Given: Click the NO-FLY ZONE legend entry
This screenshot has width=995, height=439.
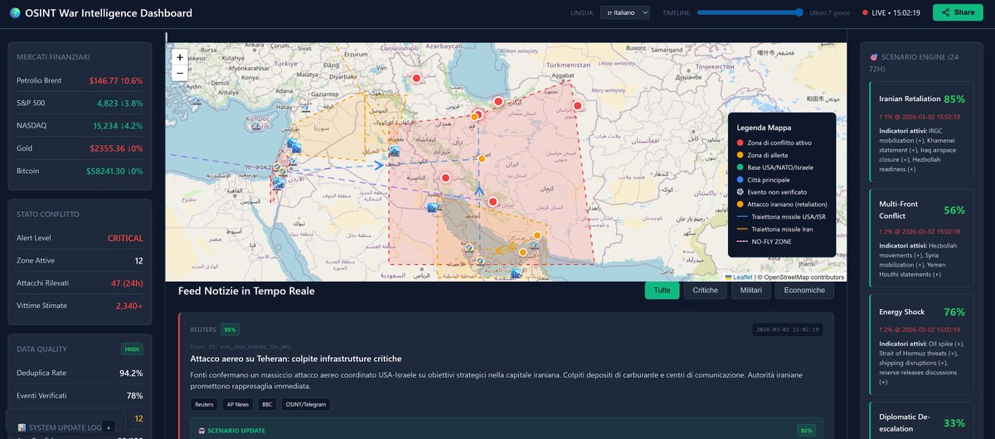Looking at the screenshot, I should 764,241.
